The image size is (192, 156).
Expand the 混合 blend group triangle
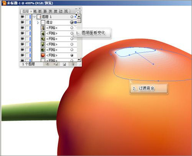(x=38, y=22)
